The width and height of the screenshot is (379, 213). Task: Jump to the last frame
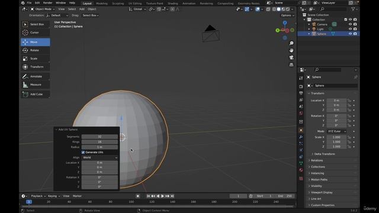(x=172, y=196)
